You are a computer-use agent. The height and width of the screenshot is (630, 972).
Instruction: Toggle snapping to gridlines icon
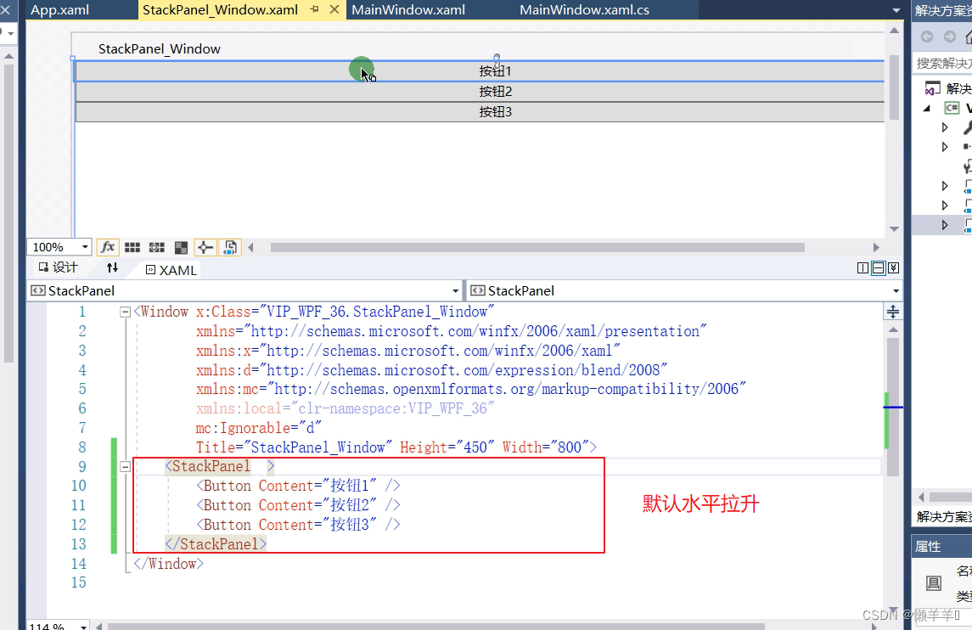[157, 247]
